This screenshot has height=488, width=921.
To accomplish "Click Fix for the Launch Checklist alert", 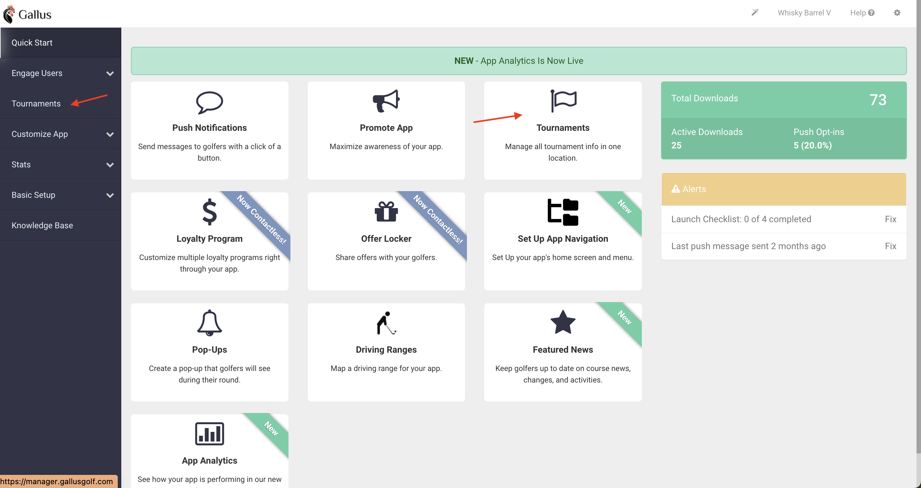I will (x=890, y=219).
